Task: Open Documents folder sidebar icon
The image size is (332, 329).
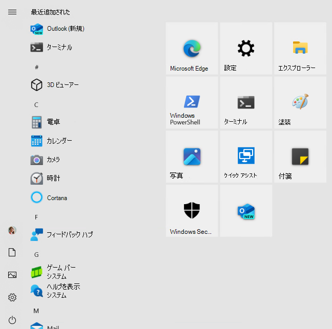Action: click(x=12, y=252)
